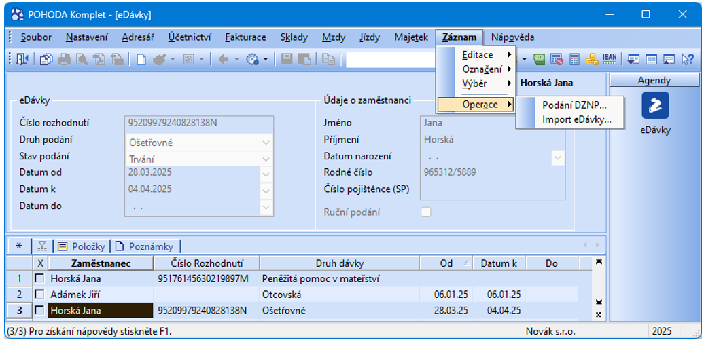704x340 pixels.
Task: Click the eDávky agenda icon
Action: pos(655,105)
